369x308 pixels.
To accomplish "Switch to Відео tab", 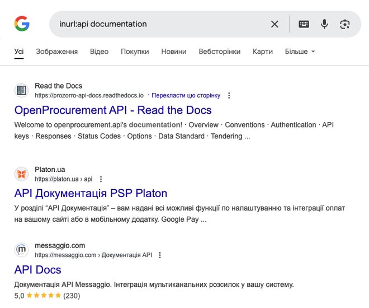I will pos(99,52).
